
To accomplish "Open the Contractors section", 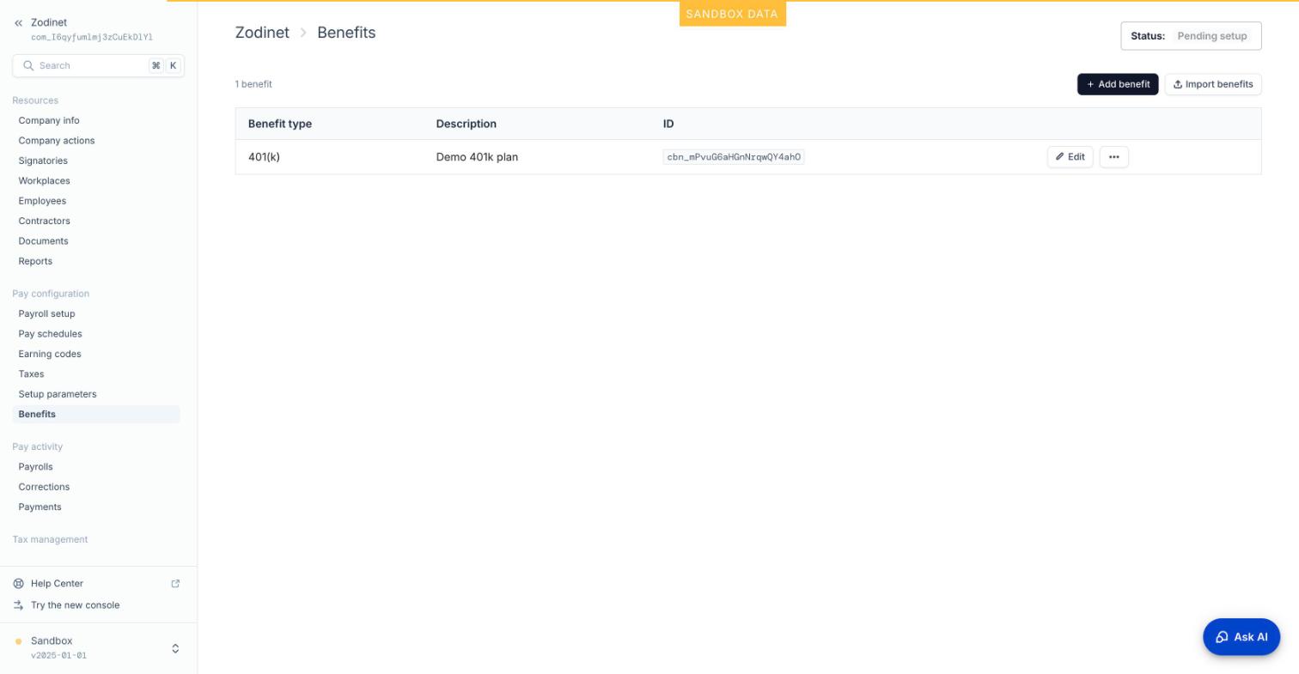I will click(44, 222).
